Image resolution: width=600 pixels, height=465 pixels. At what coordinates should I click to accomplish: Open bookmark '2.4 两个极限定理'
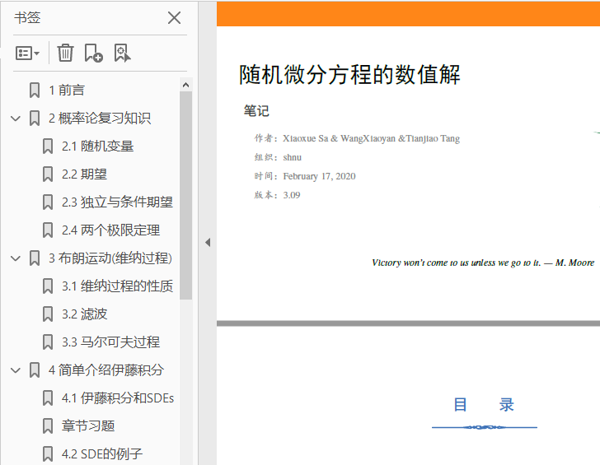(110, 230)
